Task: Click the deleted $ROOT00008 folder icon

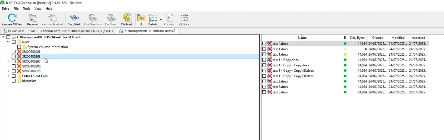Action: click(19, 52)
